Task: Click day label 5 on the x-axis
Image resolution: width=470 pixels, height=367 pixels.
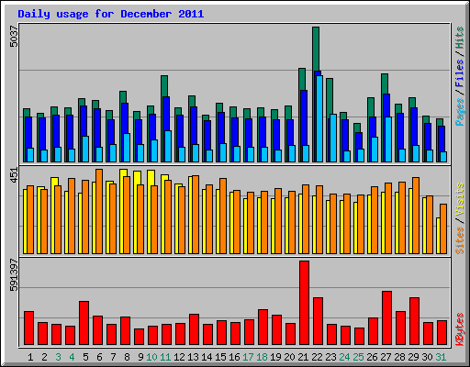Action: coord(85,357)
